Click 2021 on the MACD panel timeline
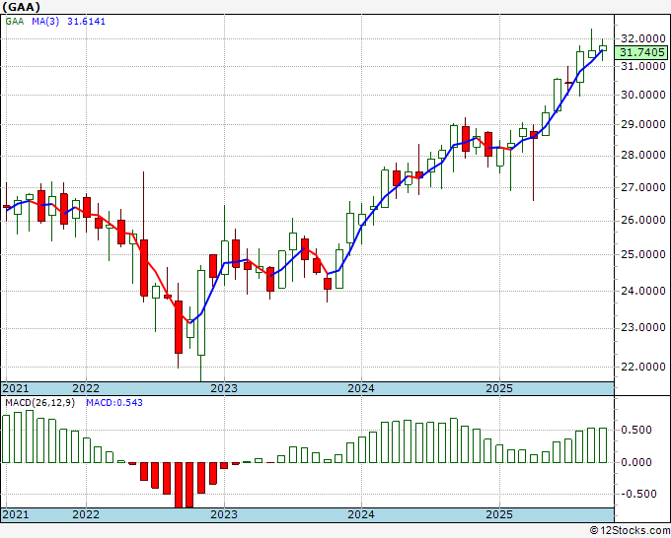Screen dimensions: 671x538 tap(16, 514)
